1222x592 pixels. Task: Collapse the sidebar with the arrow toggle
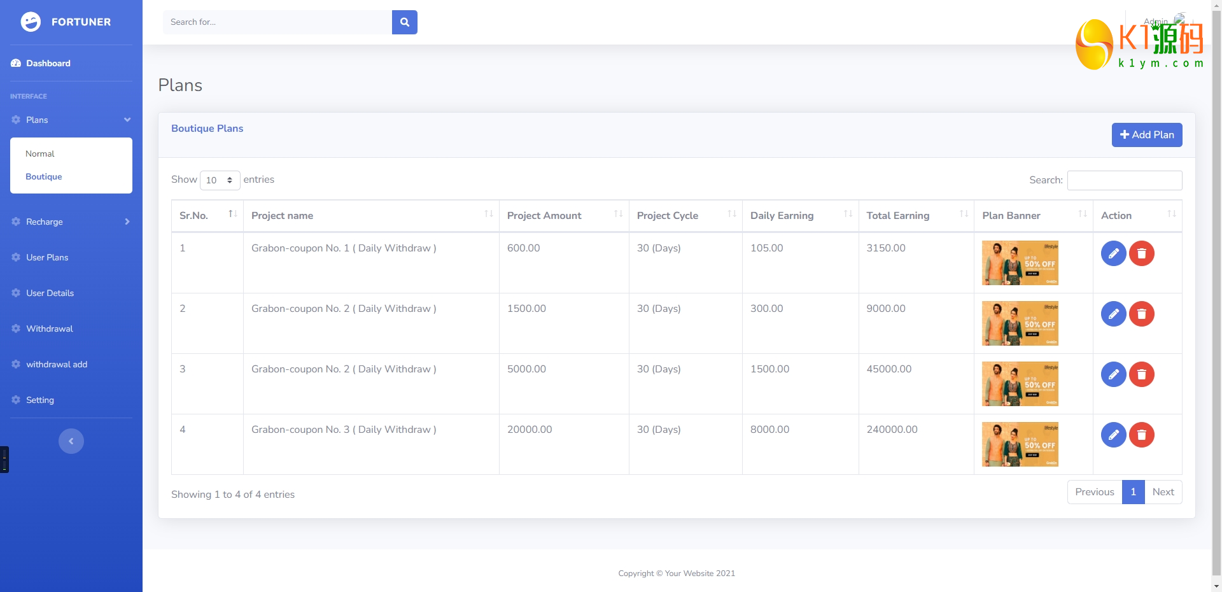point(71,441)
